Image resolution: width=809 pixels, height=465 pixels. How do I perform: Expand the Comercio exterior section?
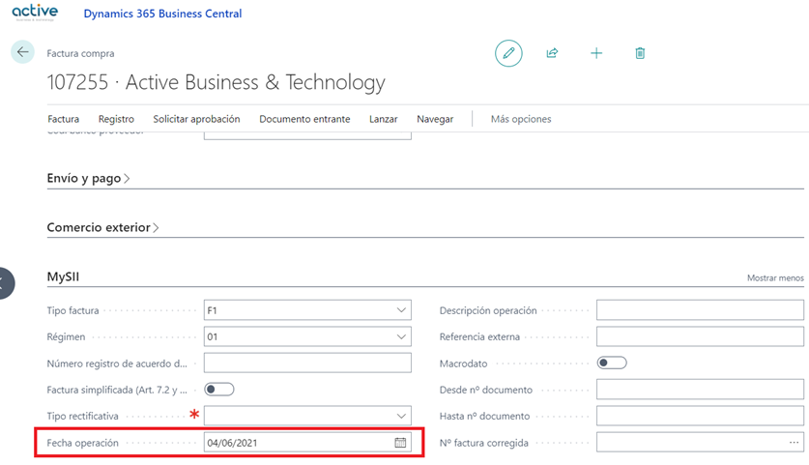[x=102, y=227]
